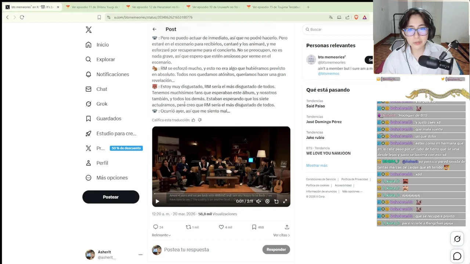Go back with the Post arrow
The height and width of the screenshot is (264, 470).
[155, 29]
